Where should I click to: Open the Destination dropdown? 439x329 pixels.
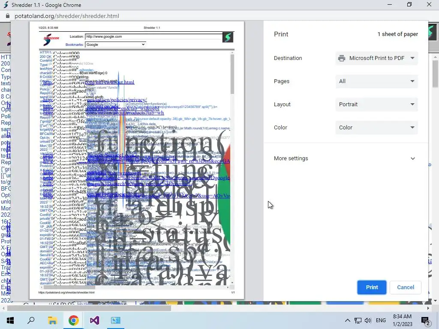[x=376, y=58]
